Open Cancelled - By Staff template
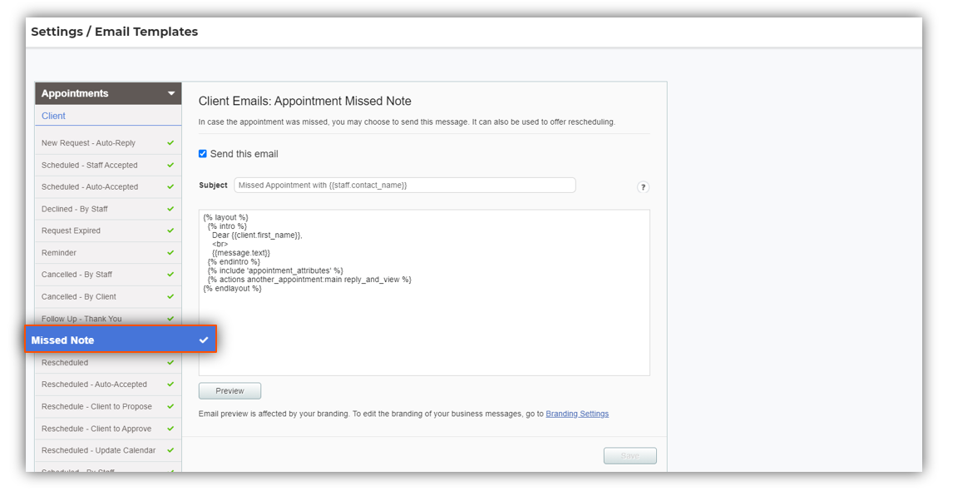This screenshot has height=491, width=953. pyautogui.click(x=108, y=275)
